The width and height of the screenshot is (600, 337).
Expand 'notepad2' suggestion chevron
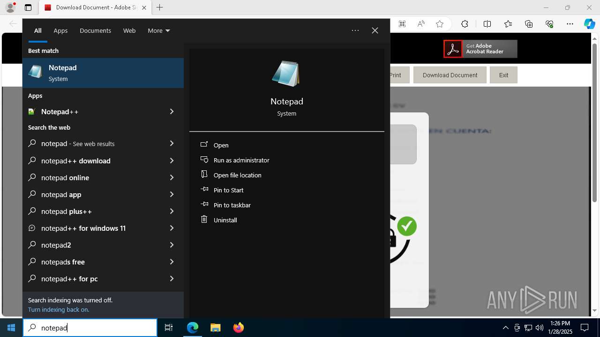point(172,245)
